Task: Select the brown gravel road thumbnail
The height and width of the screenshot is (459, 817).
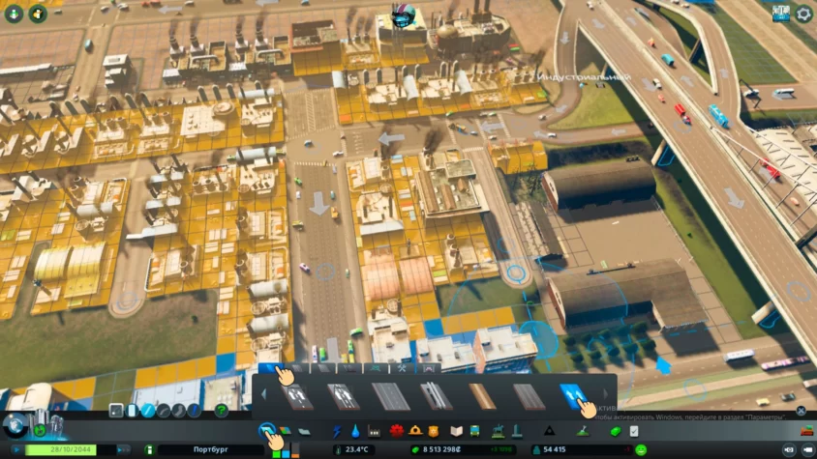Action: pos(482,397)
